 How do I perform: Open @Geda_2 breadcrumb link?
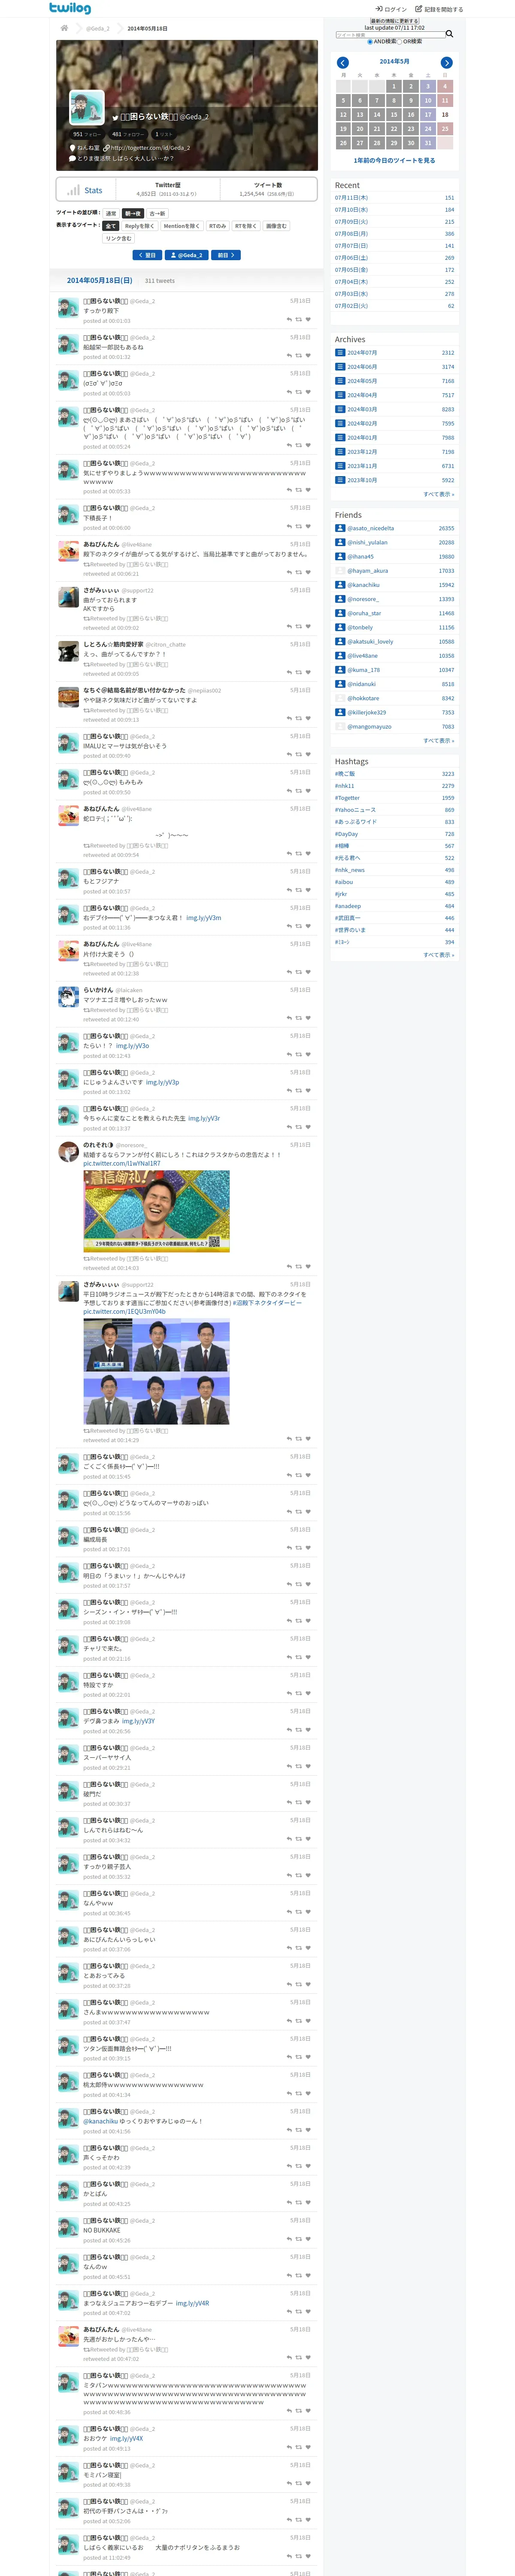(98, 28)
